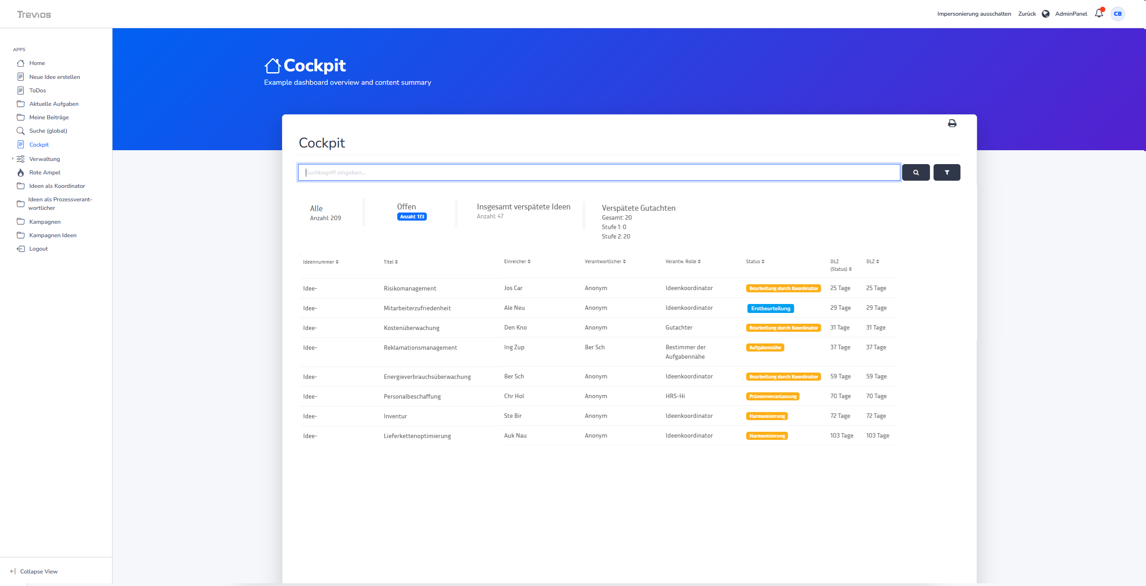The image size is (1146, 586).
Task: Sort table by Einreicher column
Action: tap(517, 261)
